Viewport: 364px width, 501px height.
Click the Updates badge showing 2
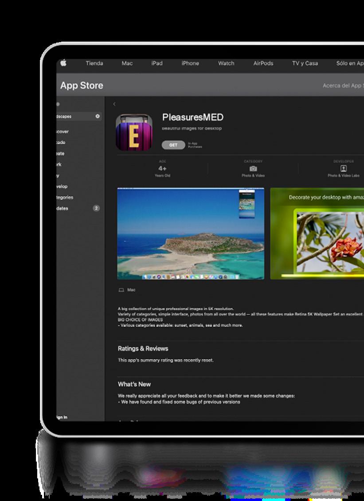(x=96, y=208)
